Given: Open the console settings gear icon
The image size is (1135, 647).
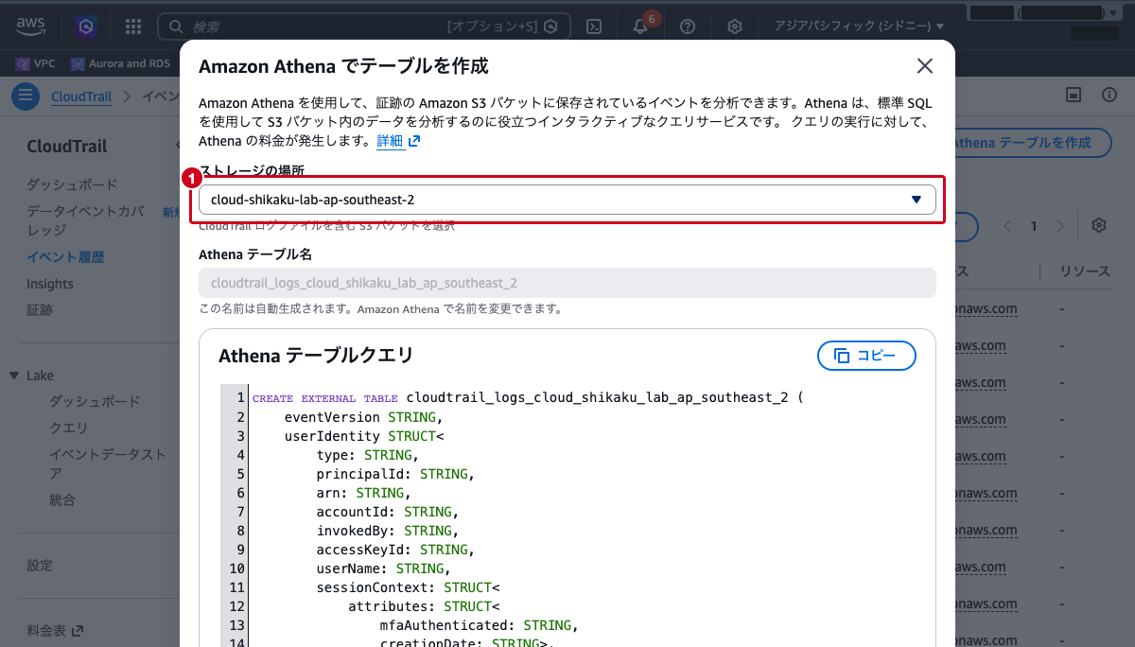Looking at the screenshot, I should click(735, 26).
